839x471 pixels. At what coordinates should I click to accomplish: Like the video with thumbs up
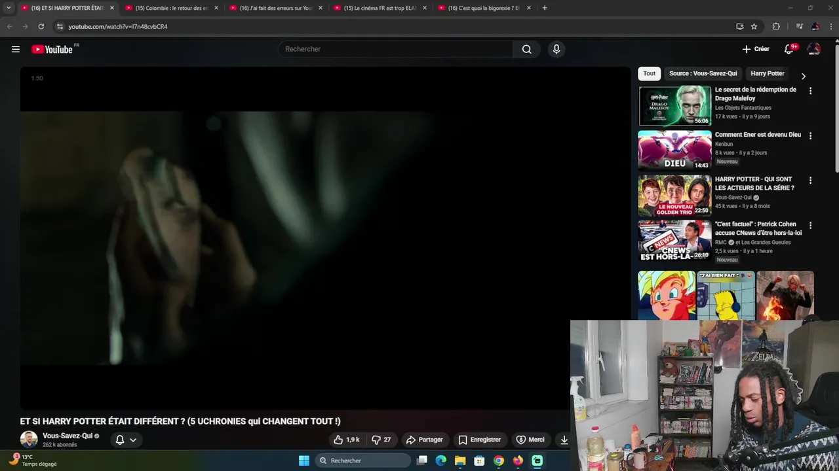(x=346, y=440)
